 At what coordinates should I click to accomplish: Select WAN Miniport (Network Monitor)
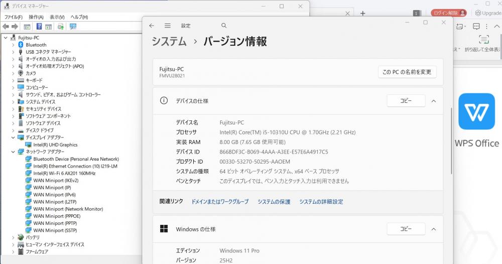point(68,209)
